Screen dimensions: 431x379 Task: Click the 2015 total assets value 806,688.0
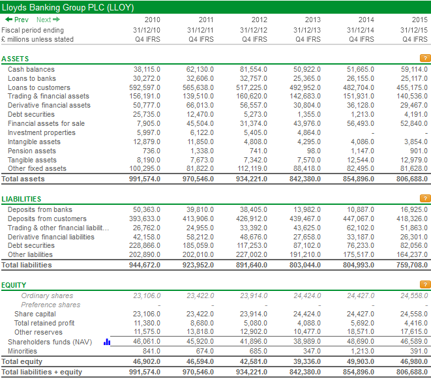411,179
